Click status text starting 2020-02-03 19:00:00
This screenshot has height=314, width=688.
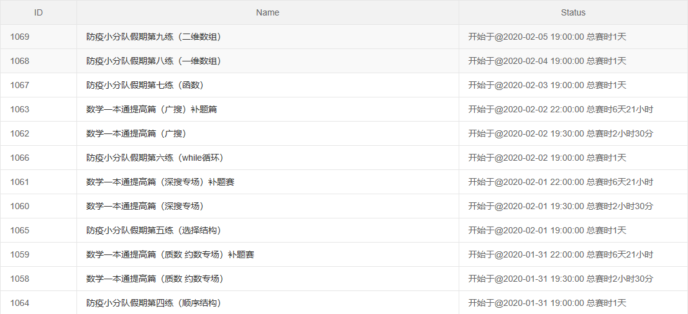tap(547, 85)
